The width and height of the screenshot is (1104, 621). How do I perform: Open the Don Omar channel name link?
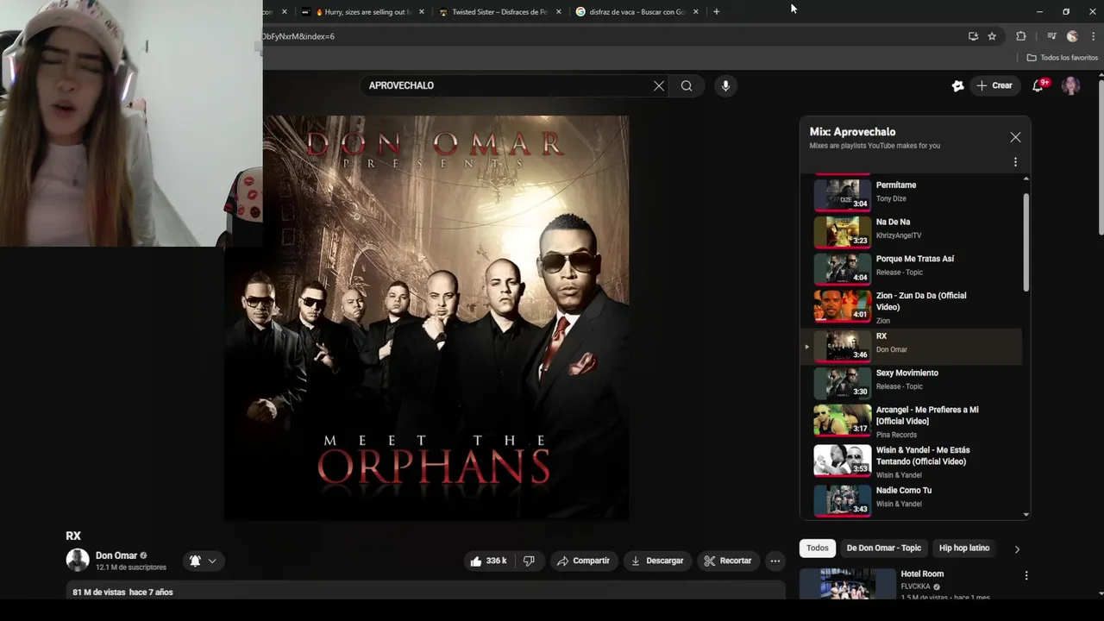116,555
